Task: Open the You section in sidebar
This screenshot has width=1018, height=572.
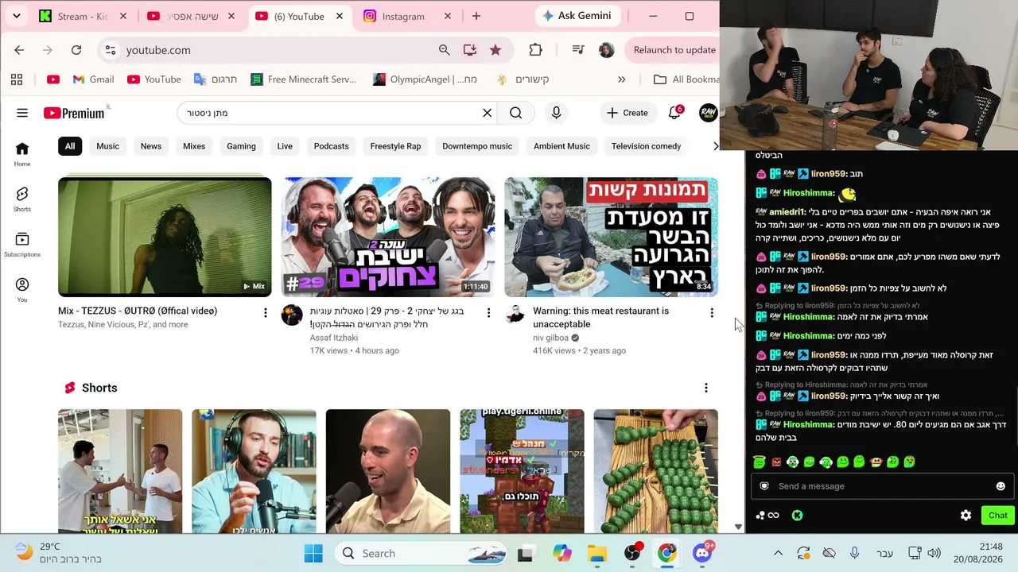Action: [x=22, y=290]
